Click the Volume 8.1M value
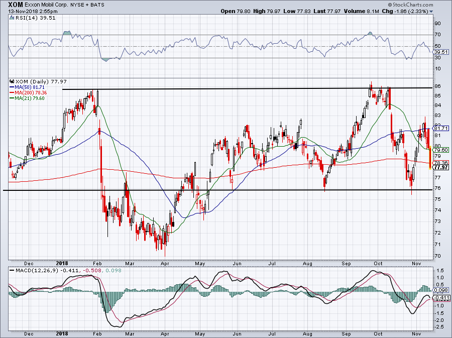452x338 pixels. point(361,12)
